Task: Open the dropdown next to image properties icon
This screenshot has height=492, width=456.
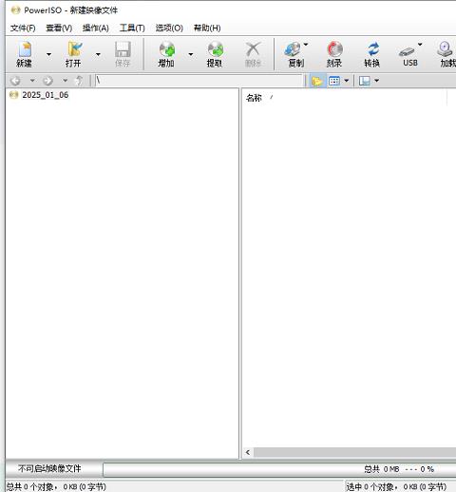Action: click(376, 81)
